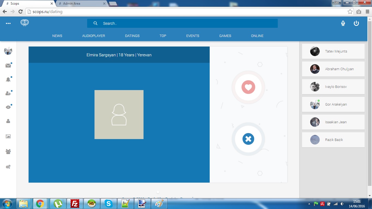
Task: Click the power logout icon
Action: click(x=356, y=23)
